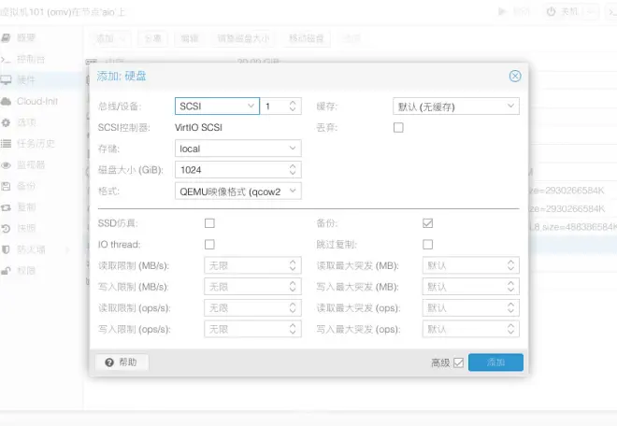
Task: Click the size=488386584K background row
Action: (x=573, y=227)
